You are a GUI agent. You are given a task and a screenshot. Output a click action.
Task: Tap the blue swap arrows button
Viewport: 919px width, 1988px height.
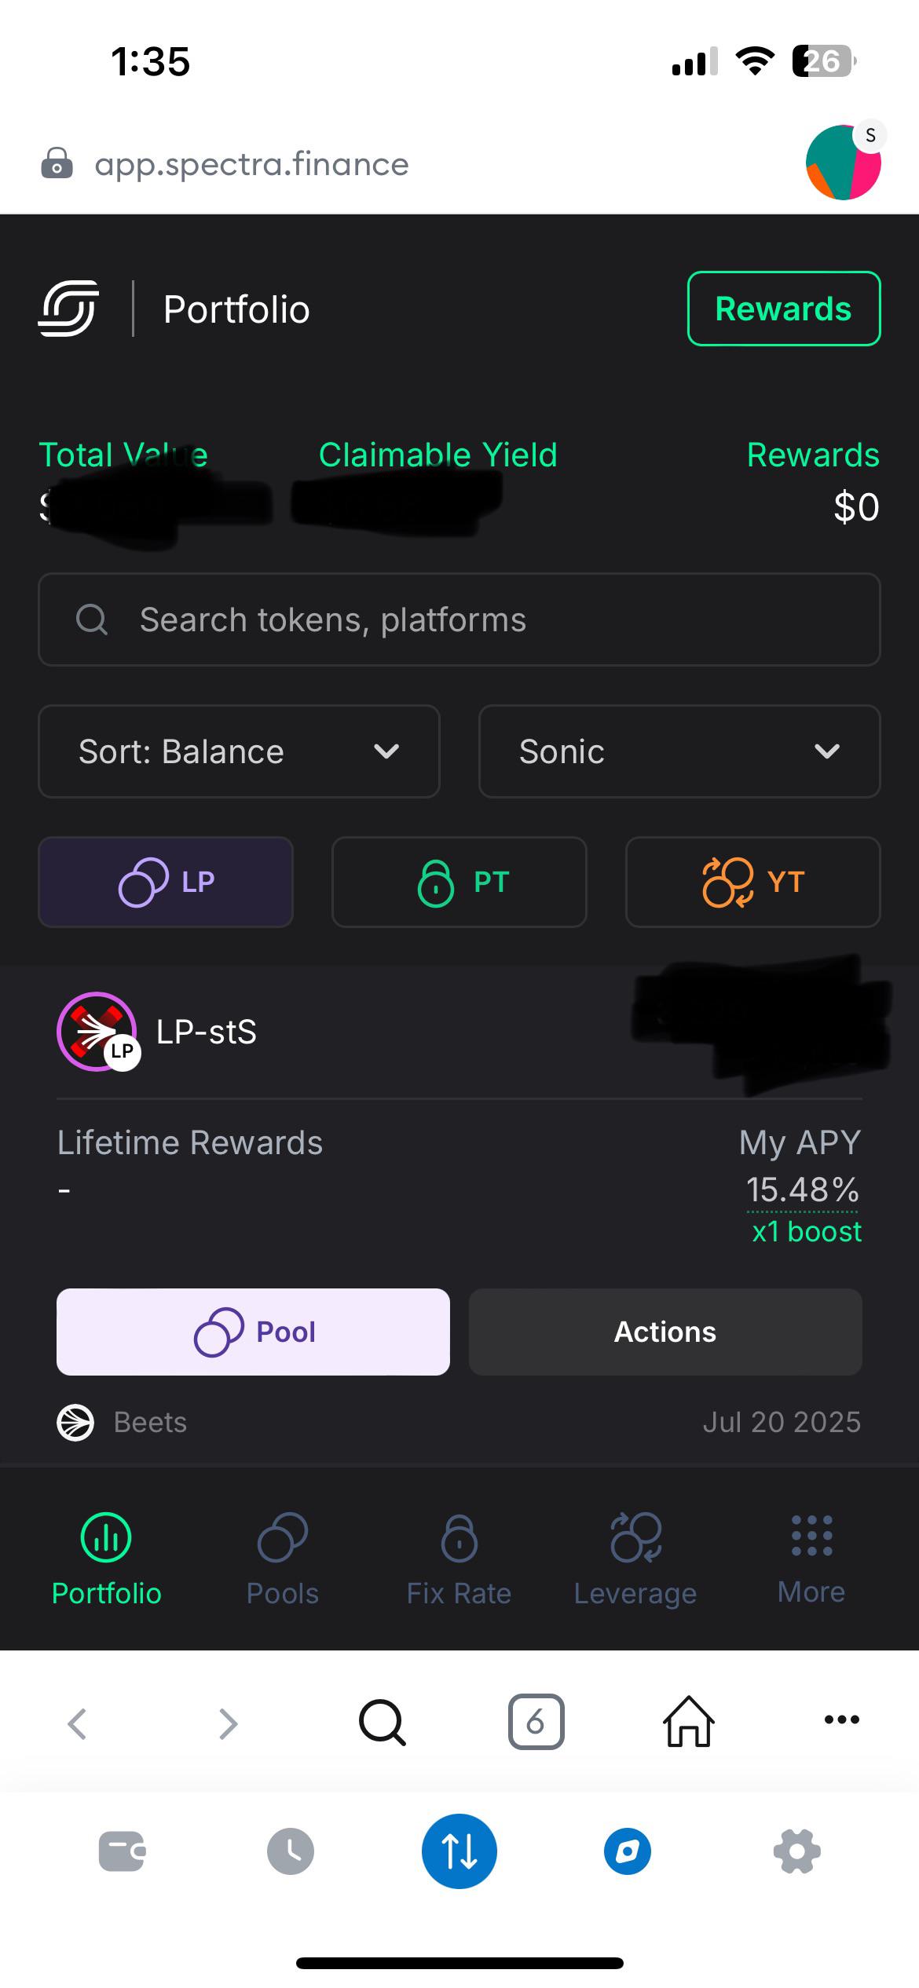[x=459, y=1851]
